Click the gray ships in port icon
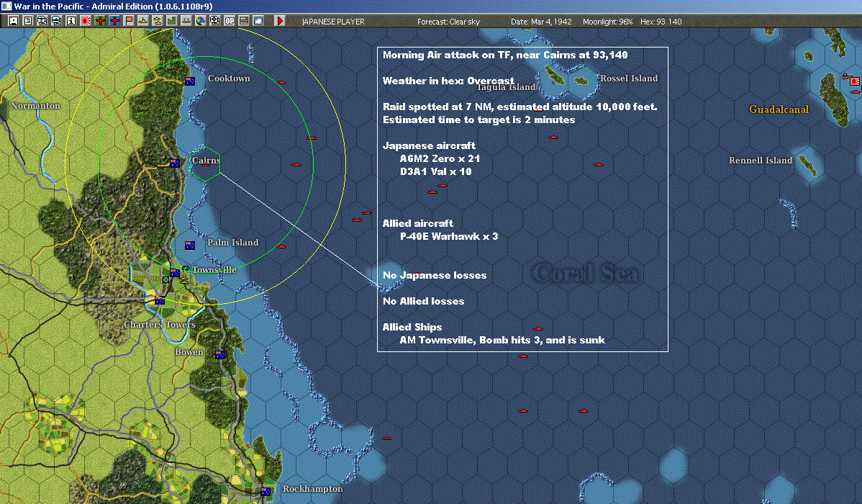Screen dimensions: 862x504 pyautogui.click(x=186, y=21)
